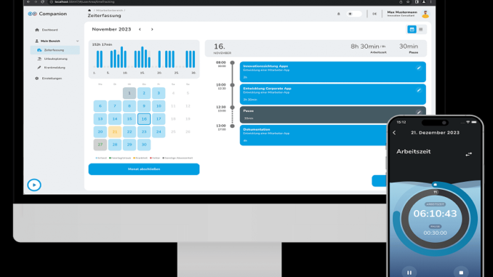Image resolution: width=493 pixels, height=277 pixels.
Task: Select November 30 in calendar
Action: [x=144, y=145]
